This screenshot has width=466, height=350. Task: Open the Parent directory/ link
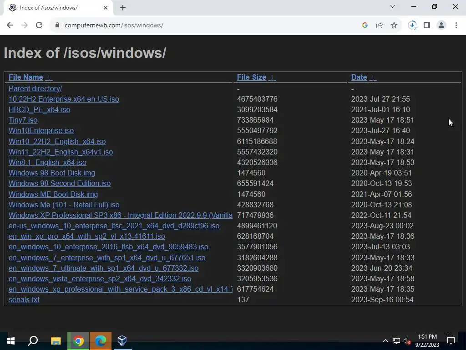35,88
